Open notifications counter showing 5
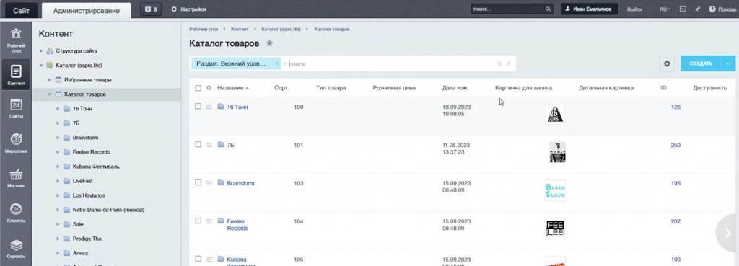The height and width of the screenshot is (266, 739). (151, 9)
